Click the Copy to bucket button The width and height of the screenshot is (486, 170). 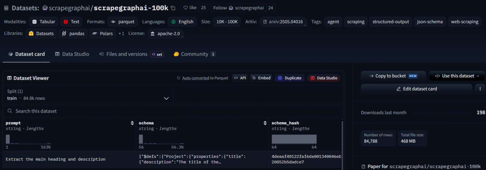click(x=393, y=76)
